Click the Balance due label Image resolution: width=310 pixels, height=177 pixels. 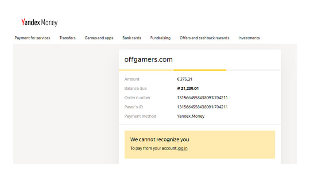pos(136,88)
